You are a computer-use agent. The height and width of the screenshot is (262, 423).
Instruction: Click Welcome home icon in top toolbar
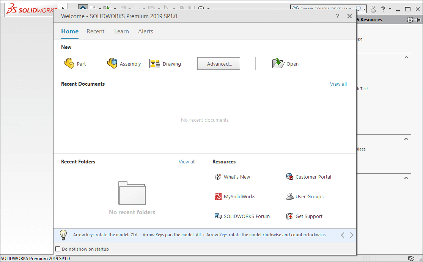83,8
